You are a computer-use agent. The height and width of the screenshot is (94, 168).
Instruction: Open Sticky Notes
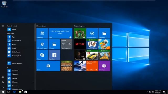[x=20, y=52]
